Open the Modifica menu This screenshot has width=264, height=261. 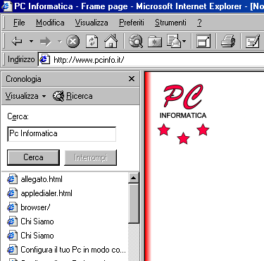[x=50, y=23]
